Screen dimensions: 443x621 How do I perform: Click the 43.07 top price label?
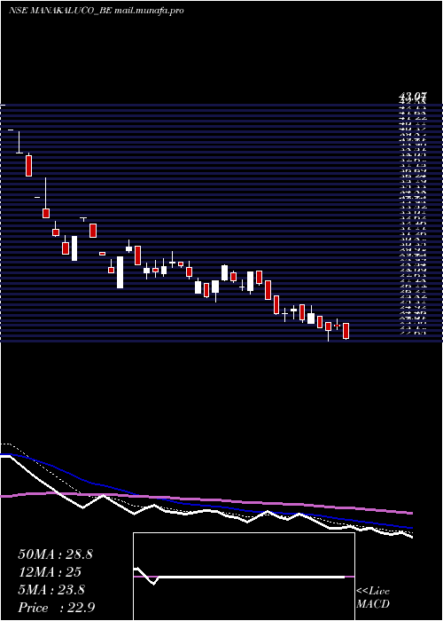point(413,96)
